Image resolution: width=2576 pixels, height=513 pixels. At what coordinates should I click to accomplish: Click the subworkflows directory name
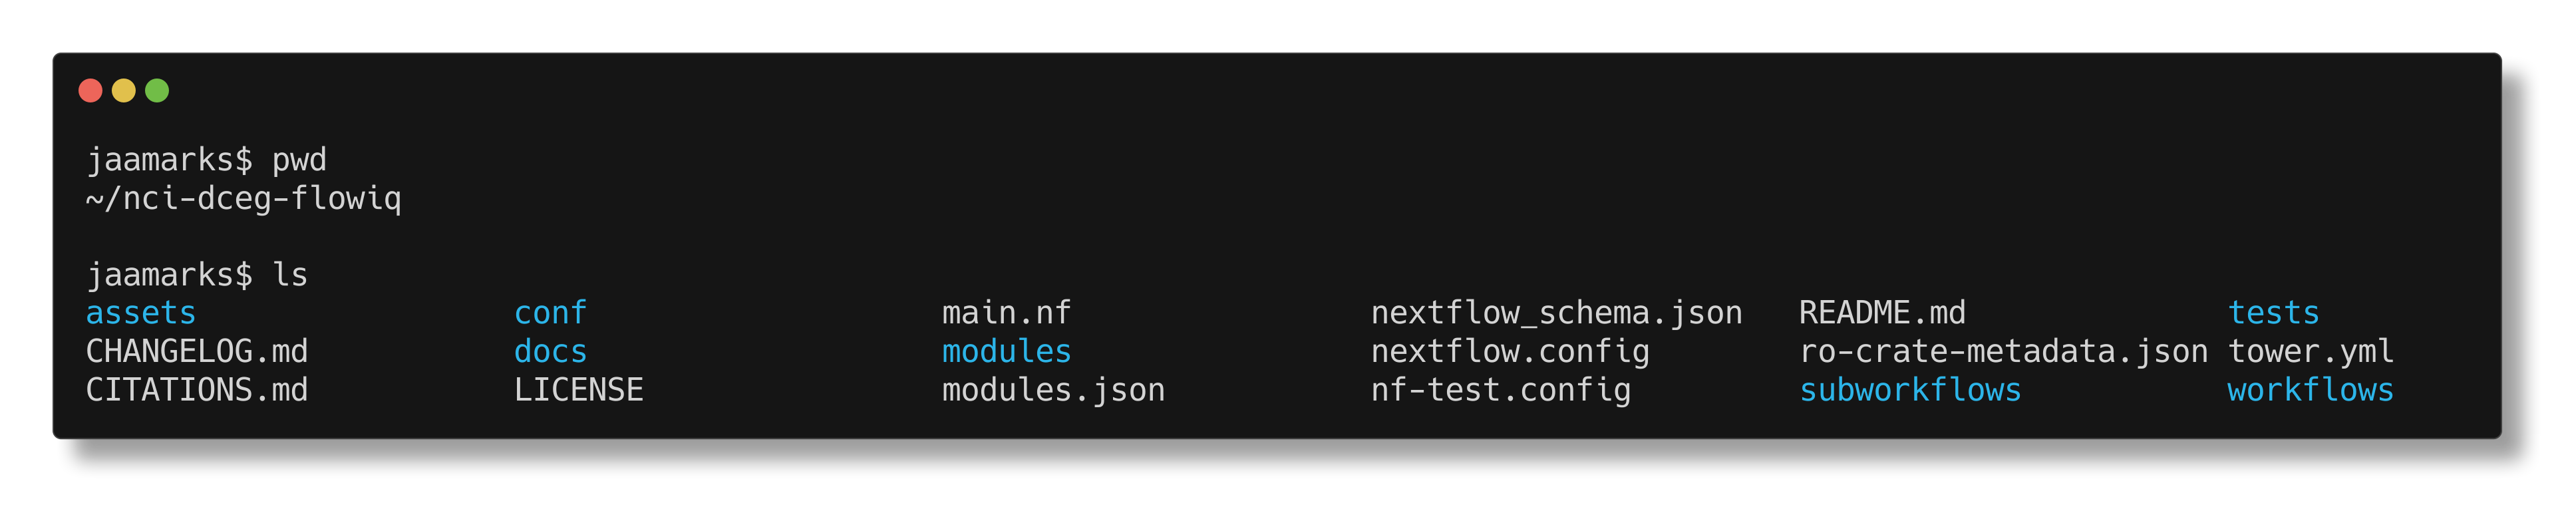1910,390
